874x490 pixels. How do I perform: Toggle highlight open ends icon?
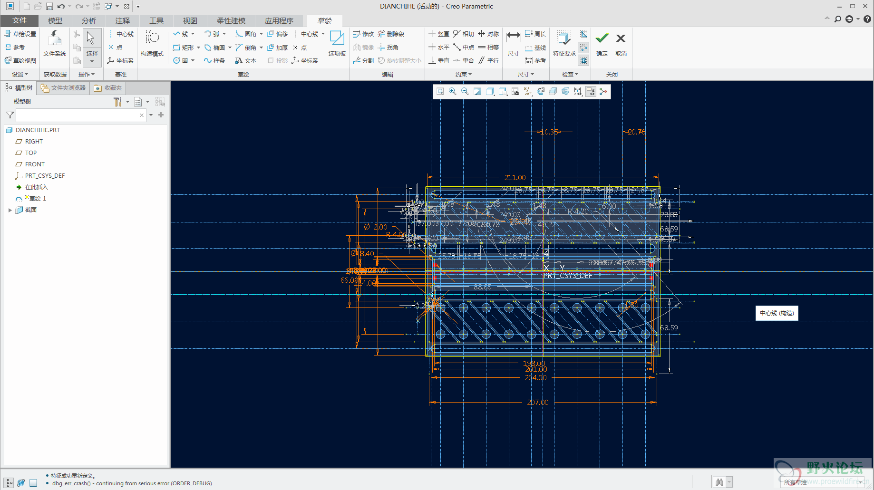coord(584,48)
